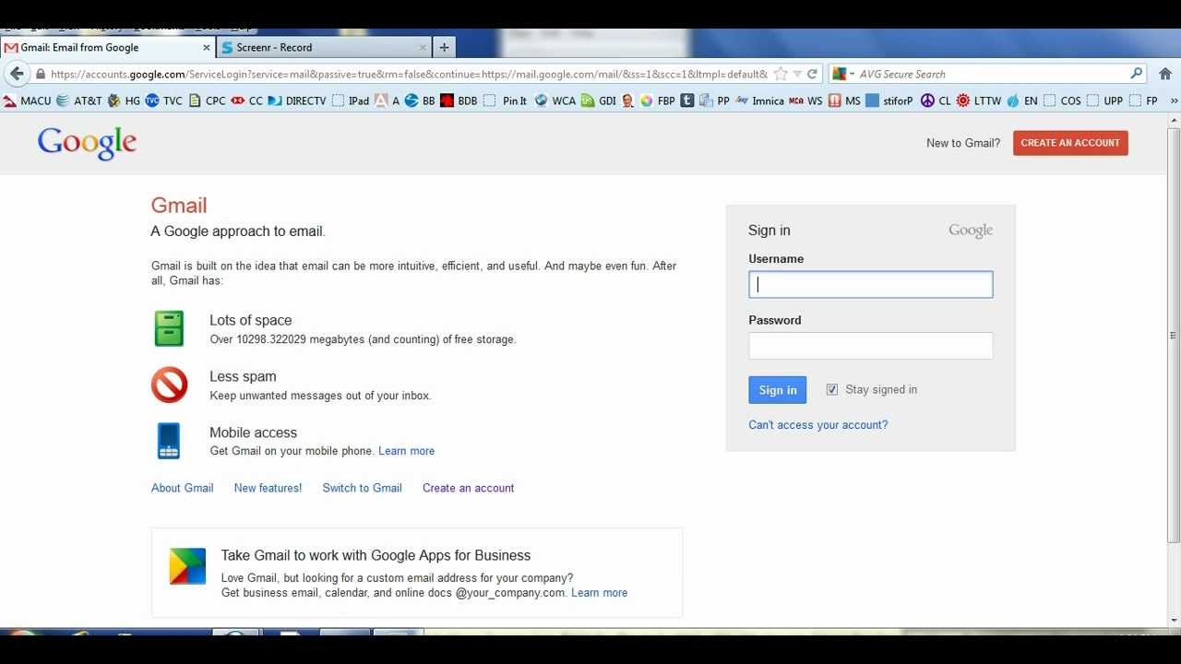
Task: Go to the browser home page icon
Action: 1165,74
